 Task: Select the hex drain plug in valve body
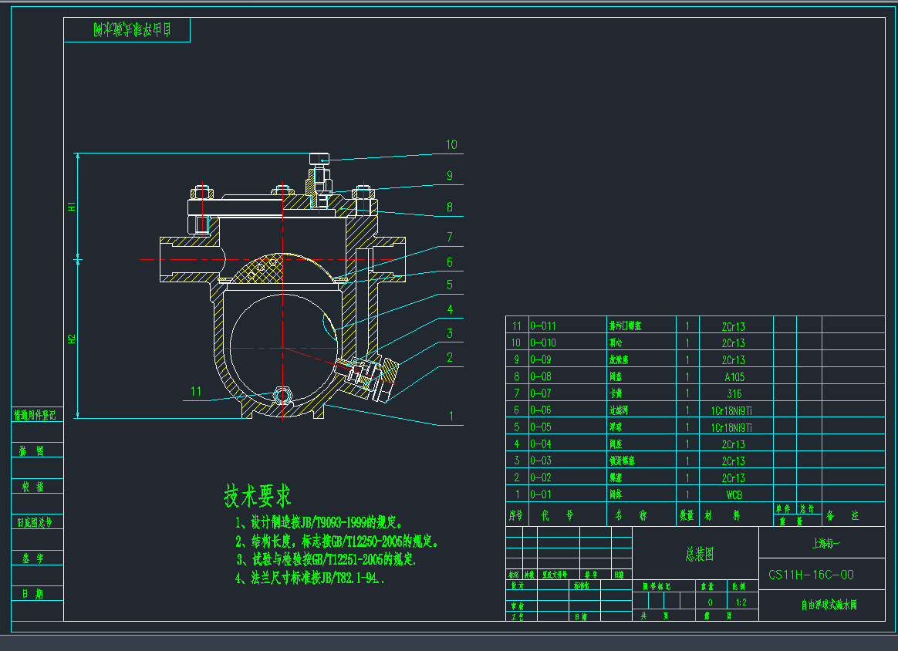tap(283, 396)
